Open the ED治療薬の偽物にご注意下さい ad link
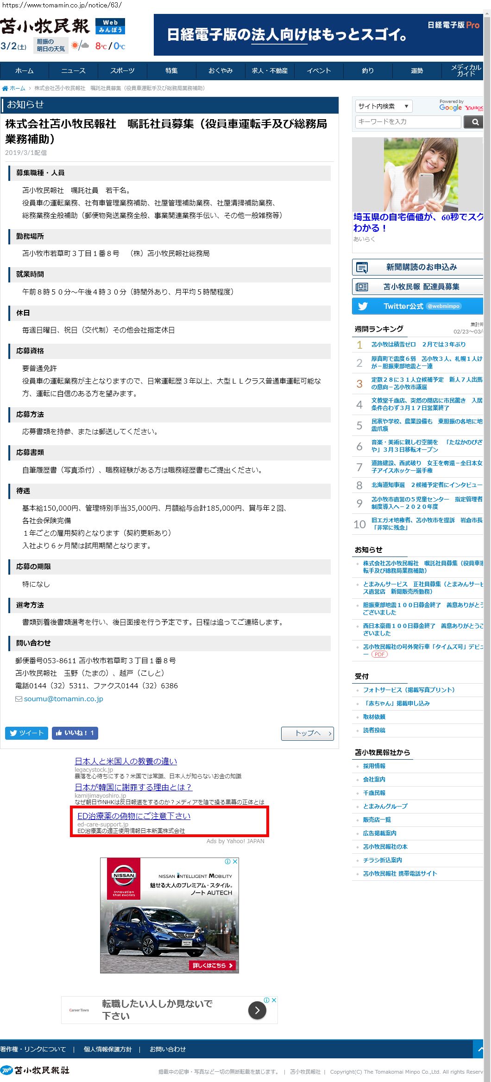The image size is (491, 1082). click(134, 816)
